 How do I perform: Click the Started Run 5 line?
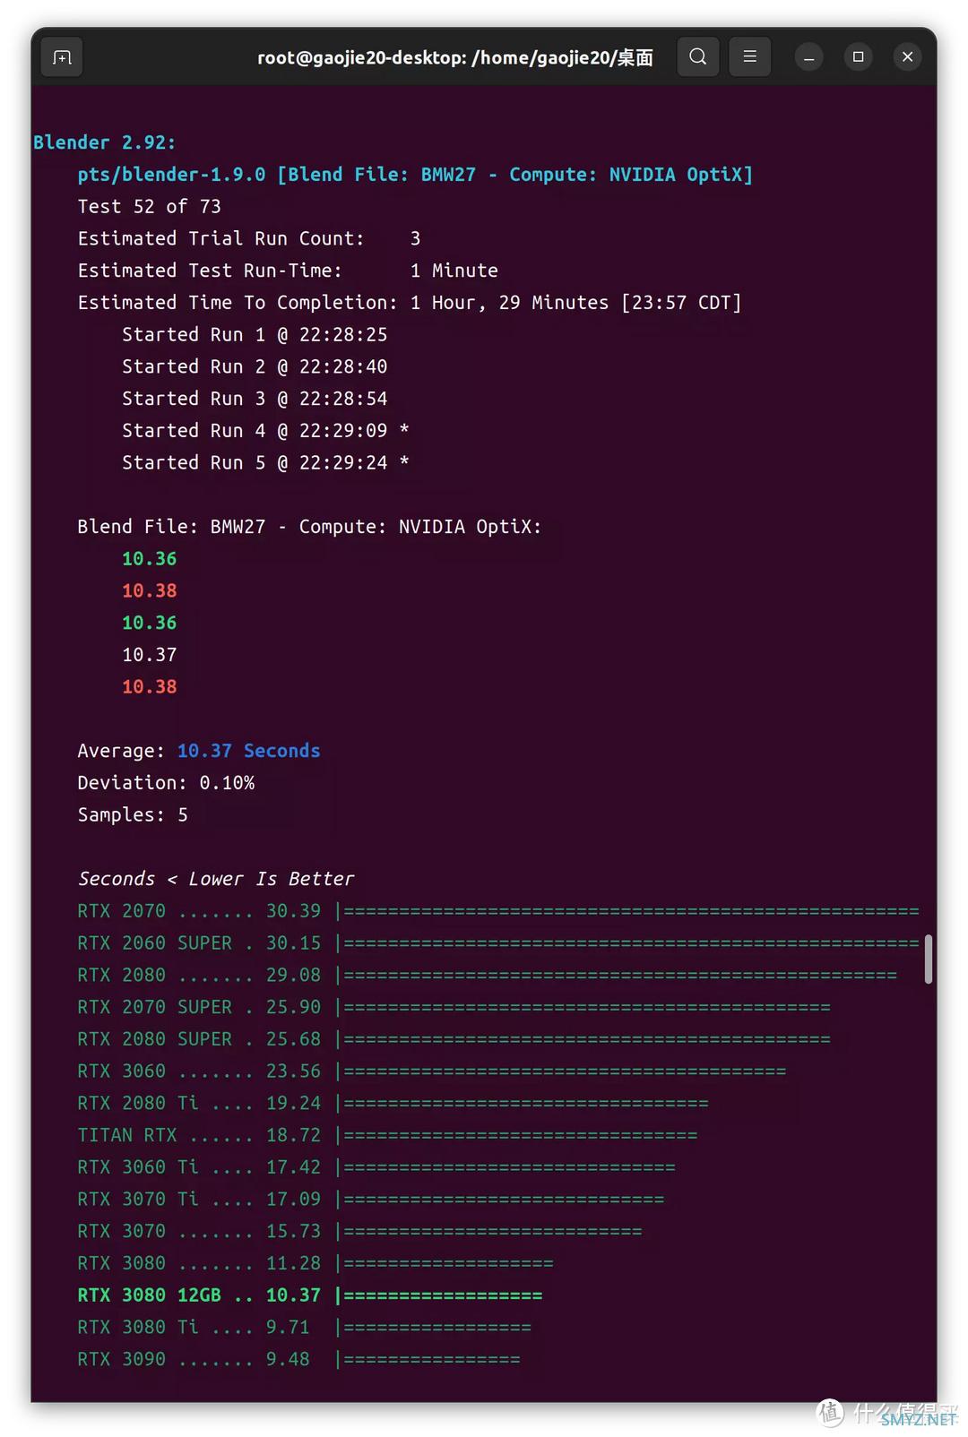click(265, 463)
